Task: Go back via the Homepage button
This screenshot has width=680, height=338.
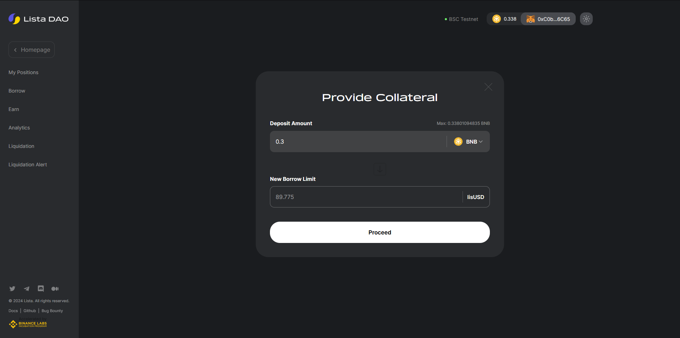Action: [x=32, y=50]
